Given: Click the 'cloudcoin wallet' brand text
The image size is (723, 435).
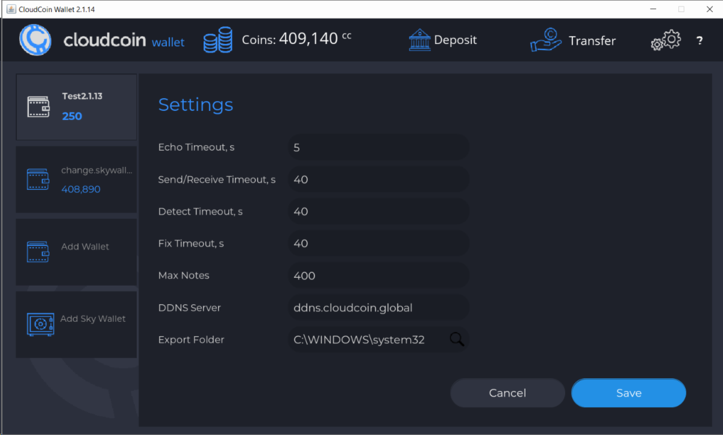Looking at the screenshot, I should [x=124, y=40].
